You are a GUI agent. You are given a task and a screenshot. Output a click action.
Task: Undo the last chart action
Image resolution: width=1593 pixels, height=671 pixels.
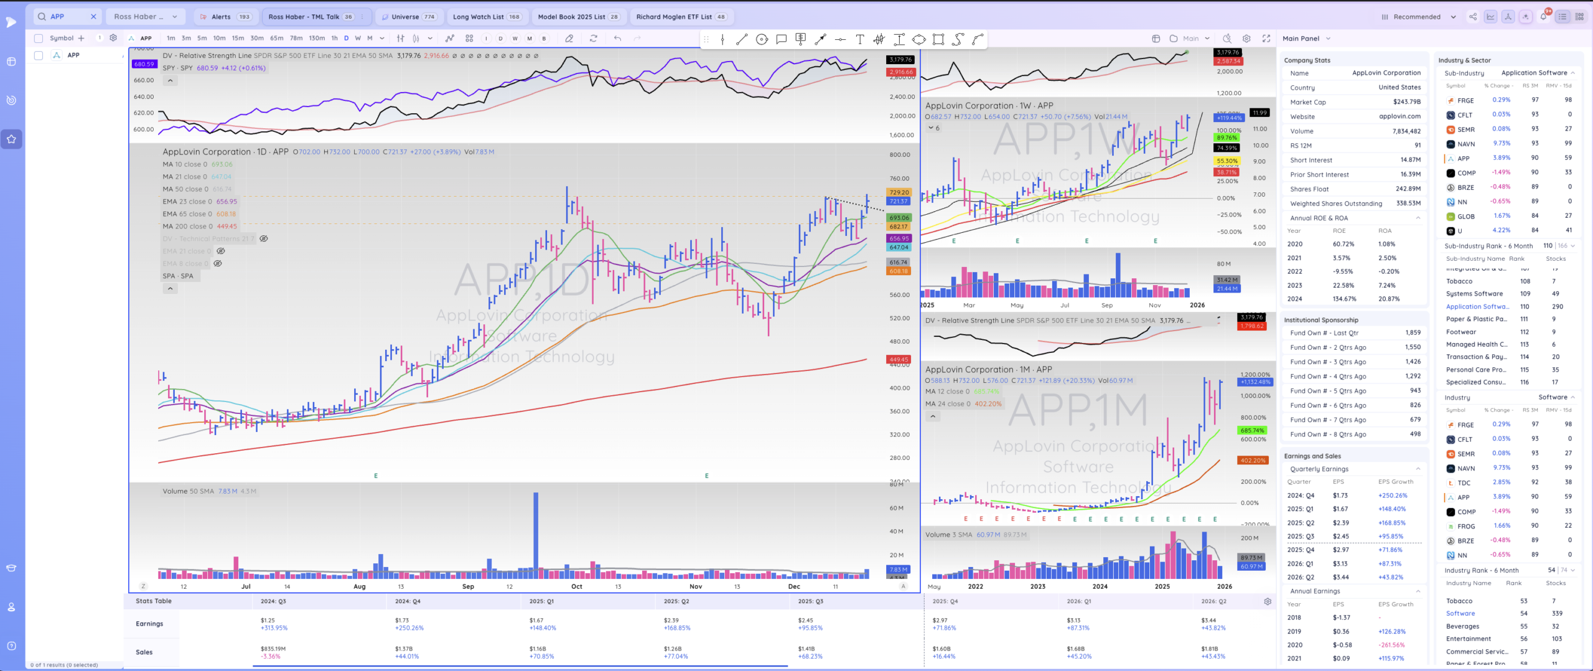tap(617, 39)
